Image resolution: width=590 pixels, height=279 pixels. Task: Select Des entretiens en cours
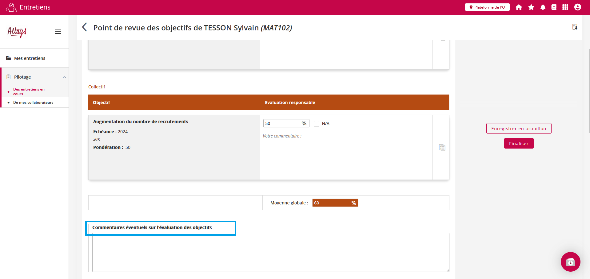29,91
